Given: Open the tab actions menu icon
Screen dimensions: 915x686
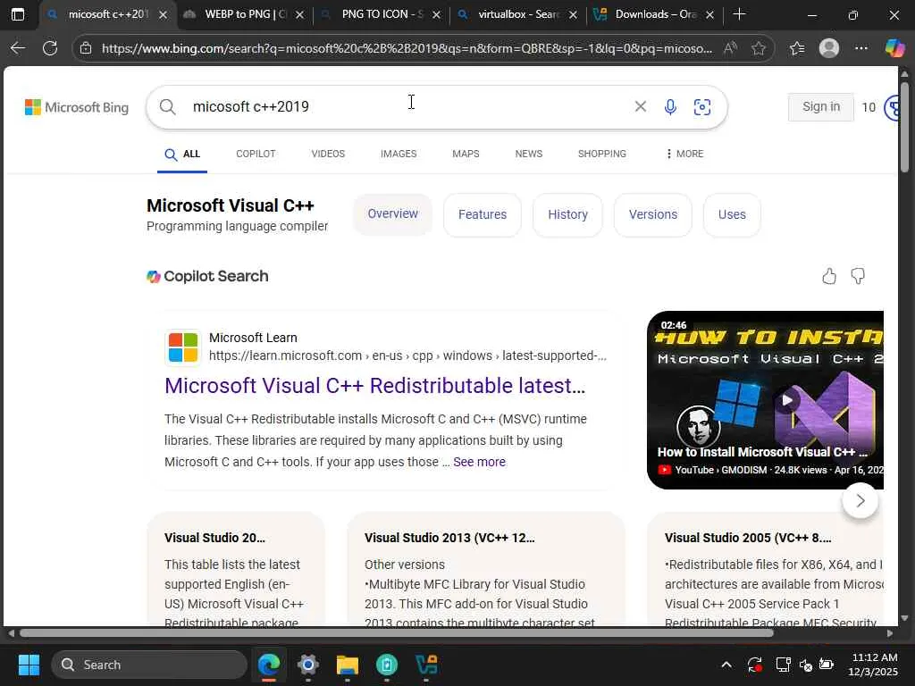Looking at the screenshot, I should coord(18,14).
